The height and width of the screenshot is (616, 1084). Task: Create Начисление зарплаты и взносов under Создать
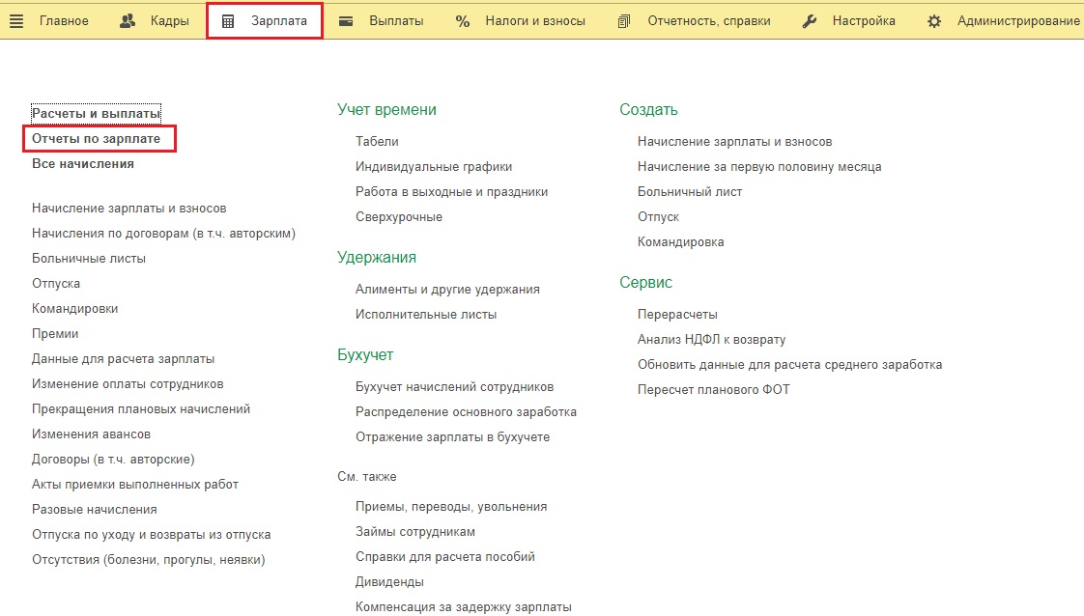click(735, 142)
